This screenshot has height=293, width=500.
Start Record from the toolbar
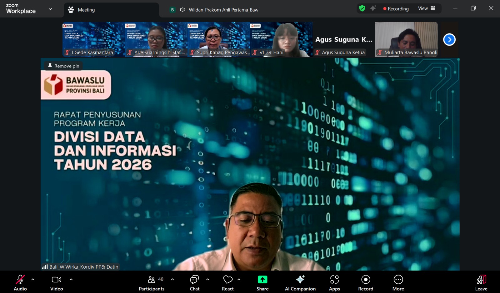pos(366,283)
